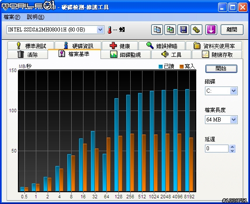
Task: Click the 1024 x-axis label
Action: [x=154, y=197]
